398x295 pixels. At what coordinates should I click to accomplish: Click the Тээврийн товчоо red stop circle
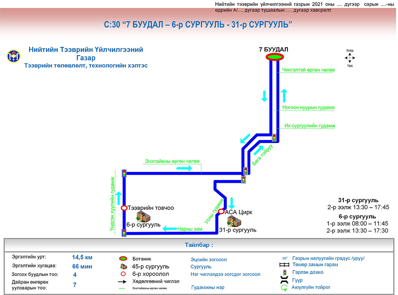[x=124, y=208]
